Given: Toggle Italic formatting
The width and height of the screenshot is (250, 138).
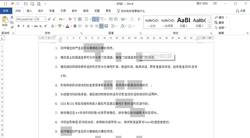Looking at the screenshot, I should [x=23, y=26].
